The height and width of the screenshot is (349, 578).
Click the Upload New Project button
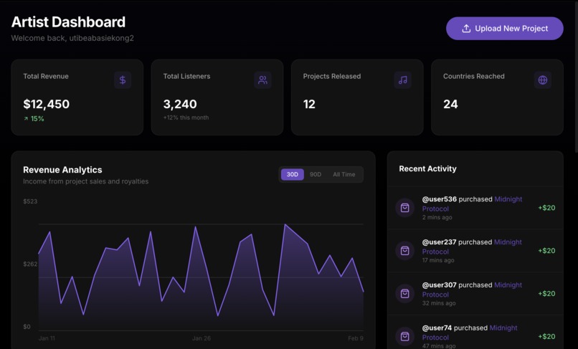[504, 29]
